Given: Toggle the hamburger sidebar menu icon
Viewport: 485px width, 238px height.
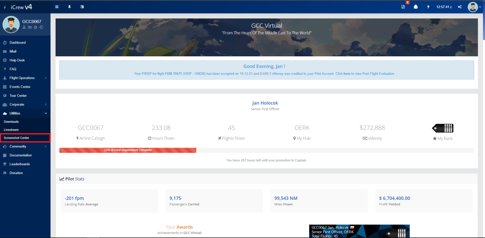Looking at the screenshot, I should [57, 7].
